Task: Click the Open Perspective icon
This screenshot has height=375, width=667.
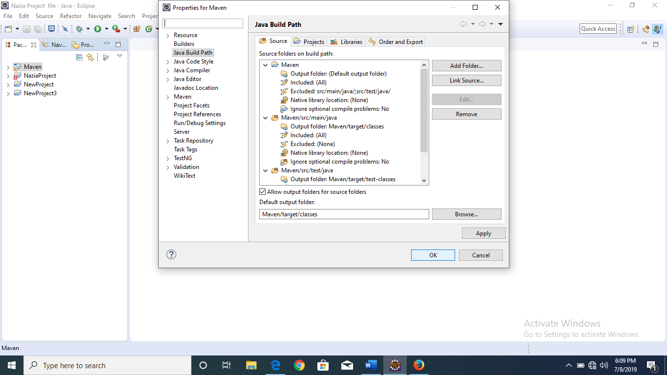Action: coord(630,29)
